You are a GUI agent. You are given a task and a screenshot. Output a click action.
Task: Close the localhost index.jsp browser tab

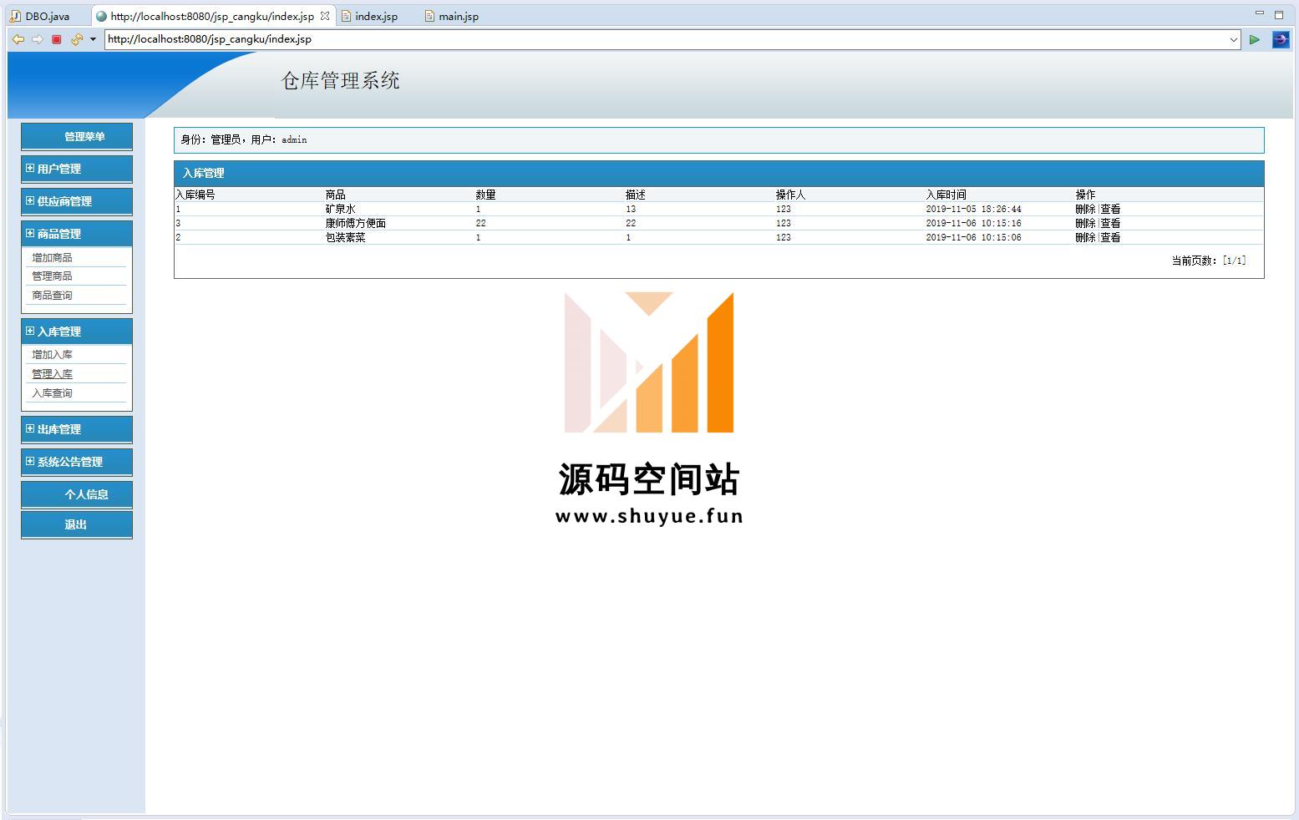(x=325, y=16)
